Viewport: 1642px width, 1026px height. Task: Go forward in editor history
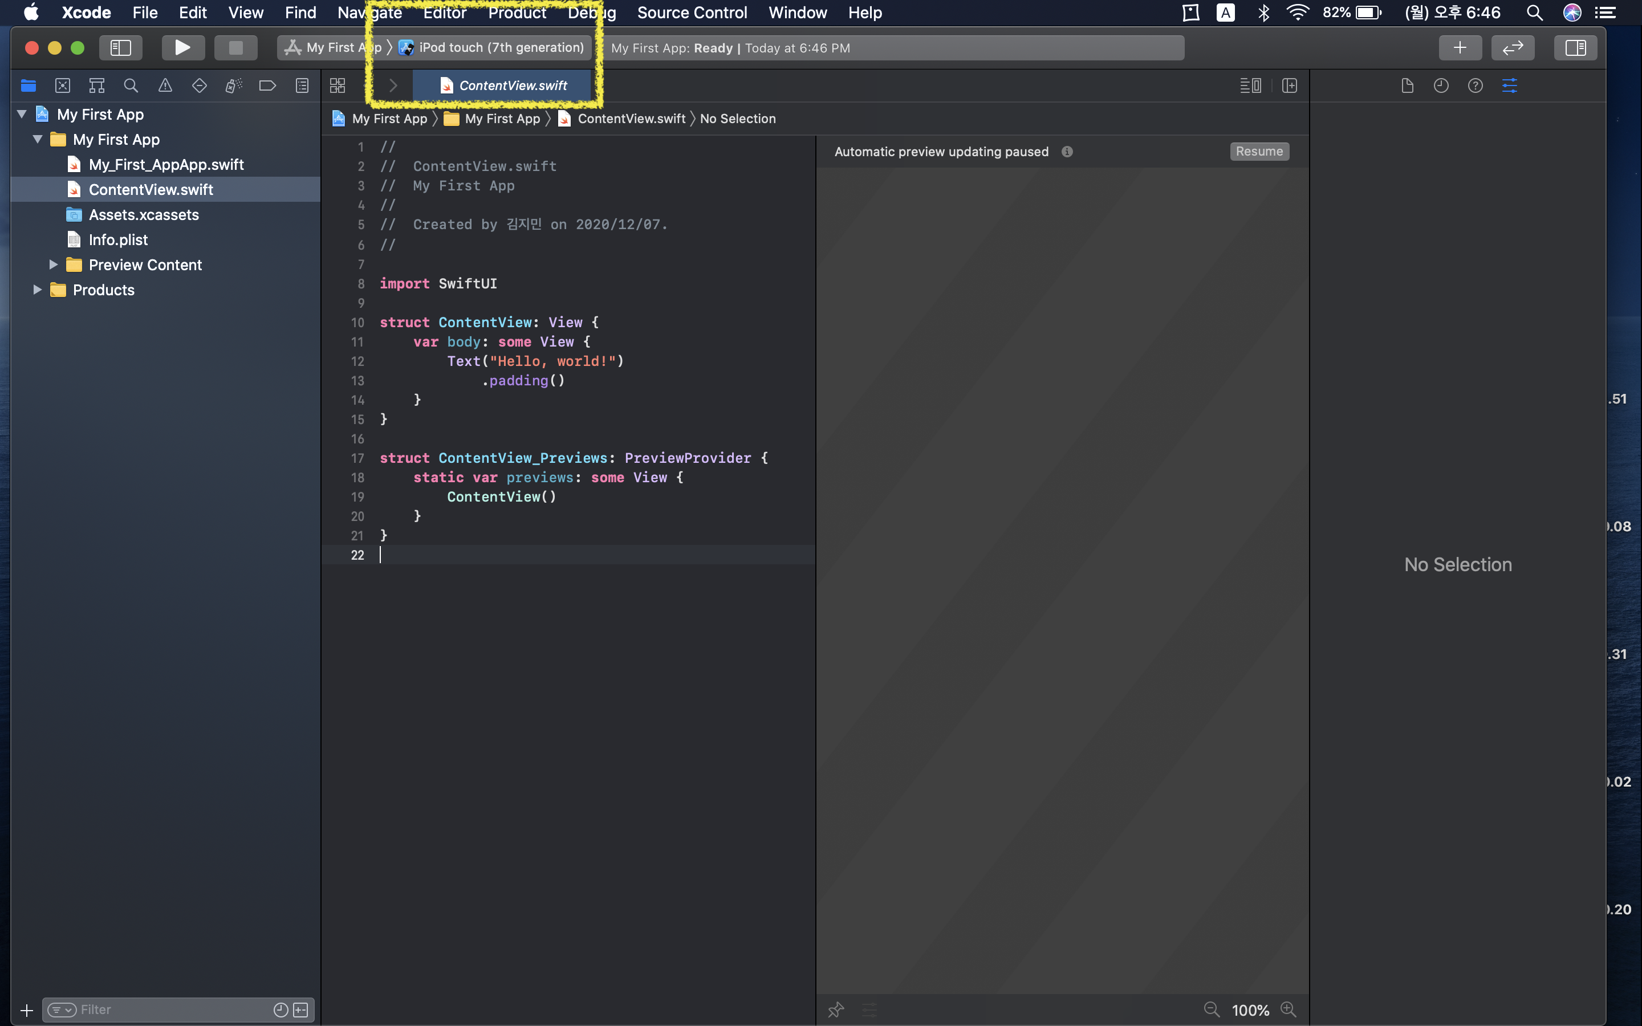click(393, 85)
